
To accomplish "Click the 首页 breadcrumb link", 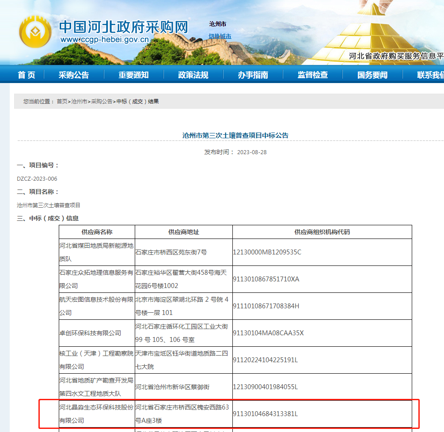I will click(x=62, y=101).
